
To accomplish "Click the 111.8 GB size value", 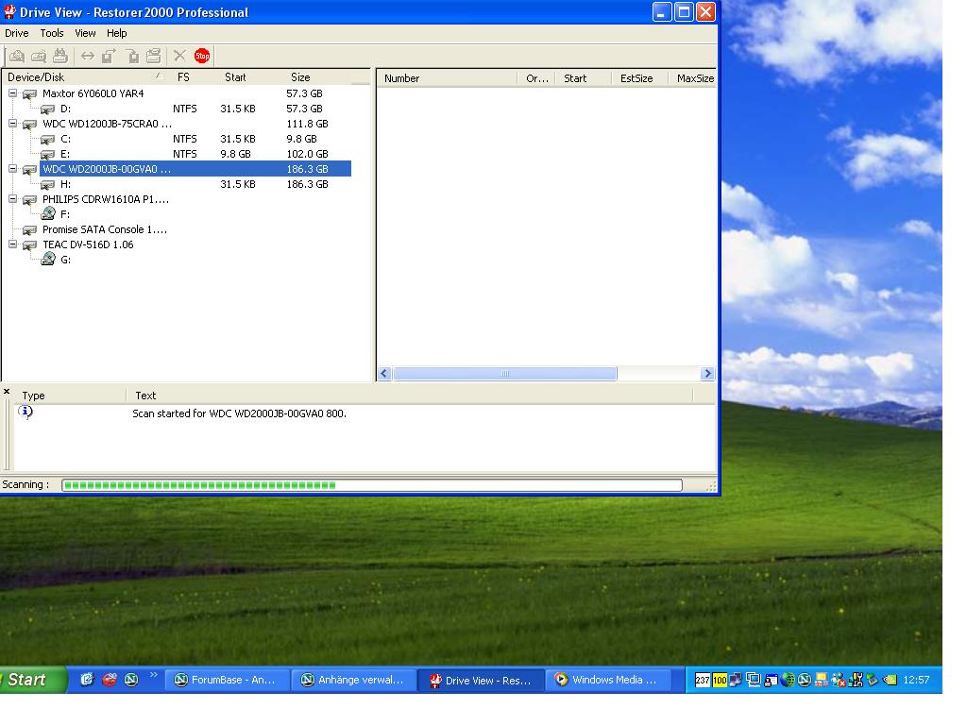I will click(x=307, y=124).
